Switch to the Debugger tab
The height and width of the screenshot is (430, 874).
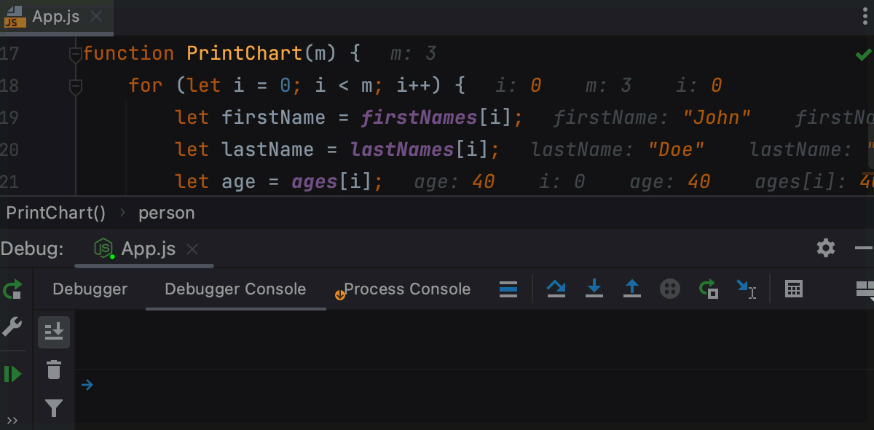point(90,289)
